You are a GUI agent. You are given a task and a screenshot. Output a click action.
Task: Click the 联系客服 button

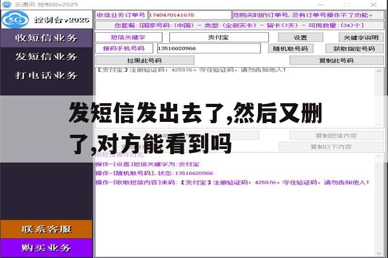tap(47, 229)
